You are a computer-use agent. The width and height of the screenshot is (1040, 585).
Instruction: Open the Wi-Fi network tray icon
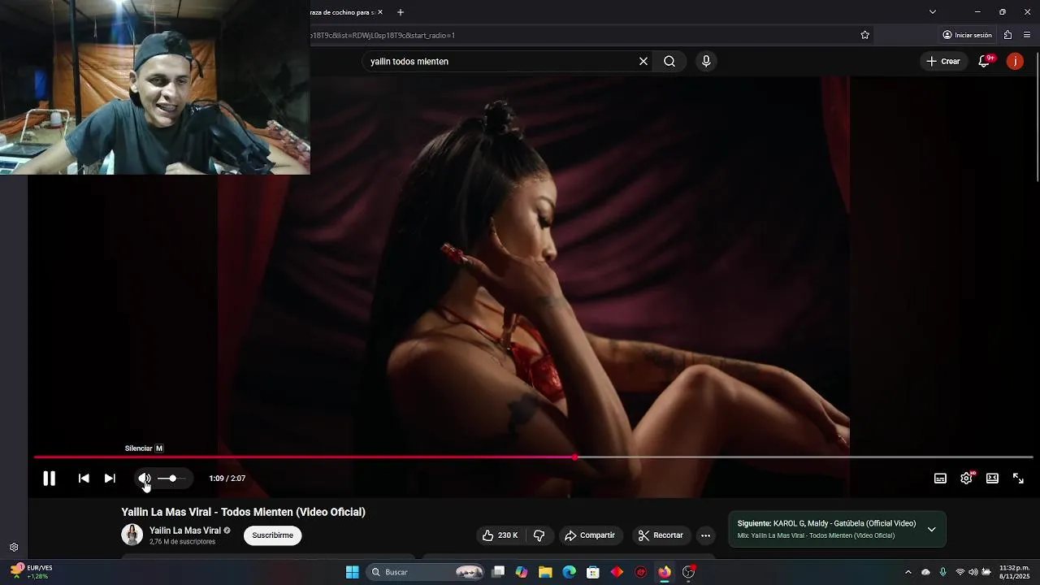tap(960, 572)
